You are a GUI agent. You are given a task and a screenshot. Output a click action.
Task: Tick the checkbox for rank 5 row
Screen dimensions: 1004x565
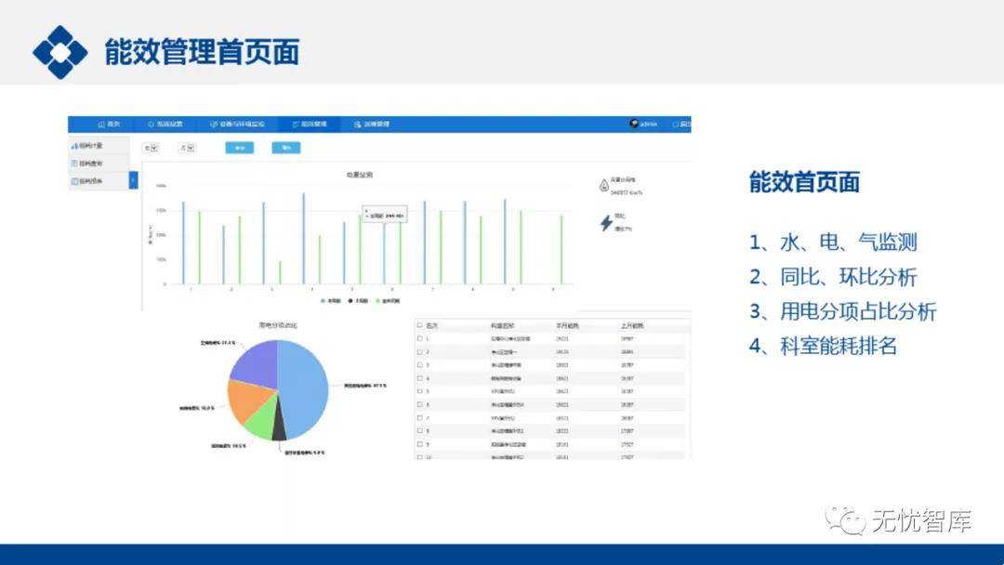click(x=420, y=391)
